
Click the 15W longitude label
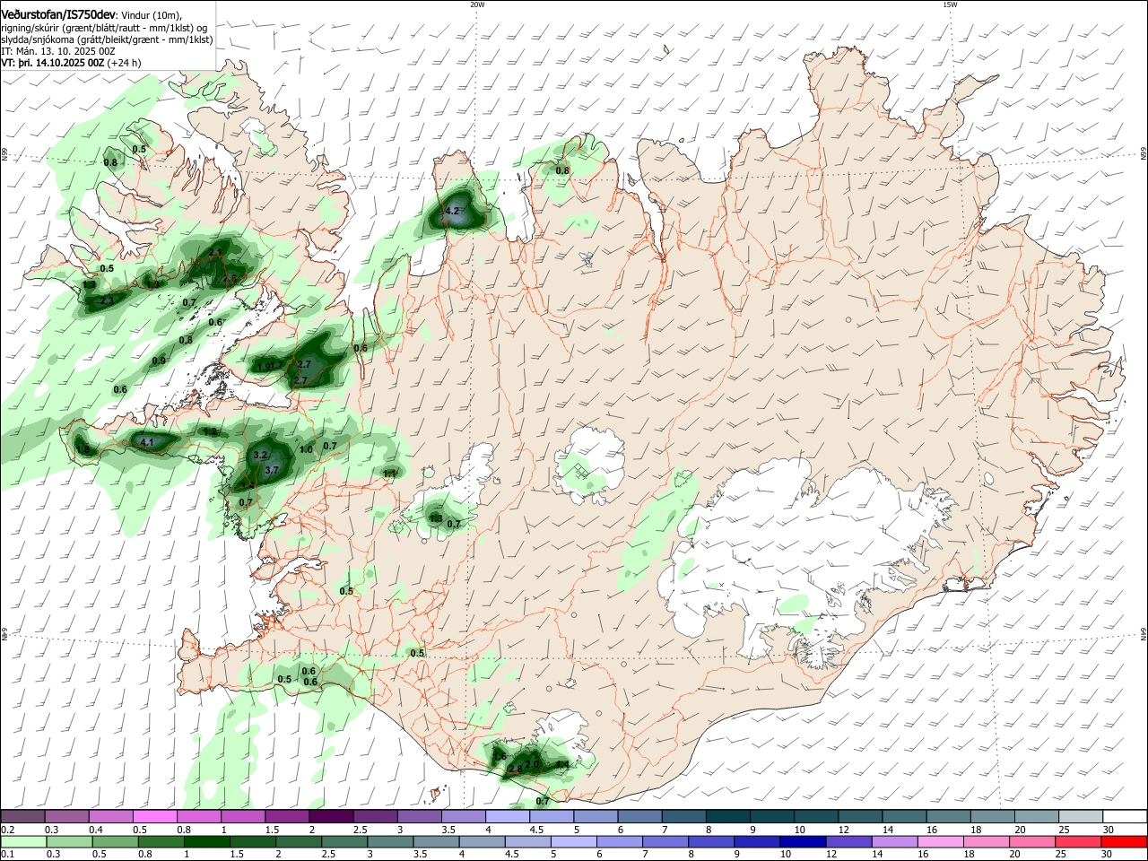tap(950, 4)
